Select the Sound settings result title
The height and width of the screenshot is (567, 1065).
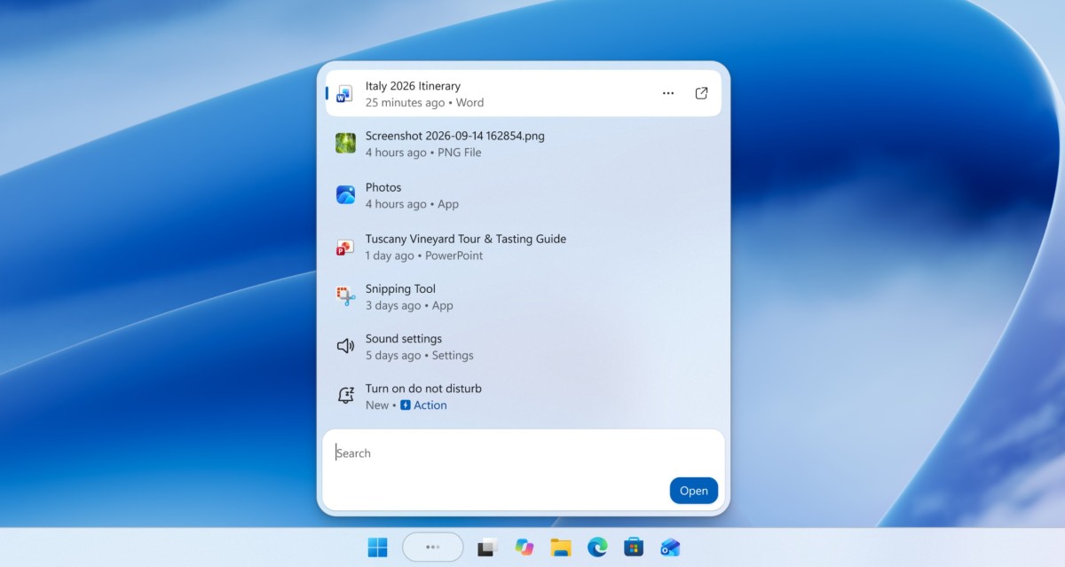click(404, 338)
